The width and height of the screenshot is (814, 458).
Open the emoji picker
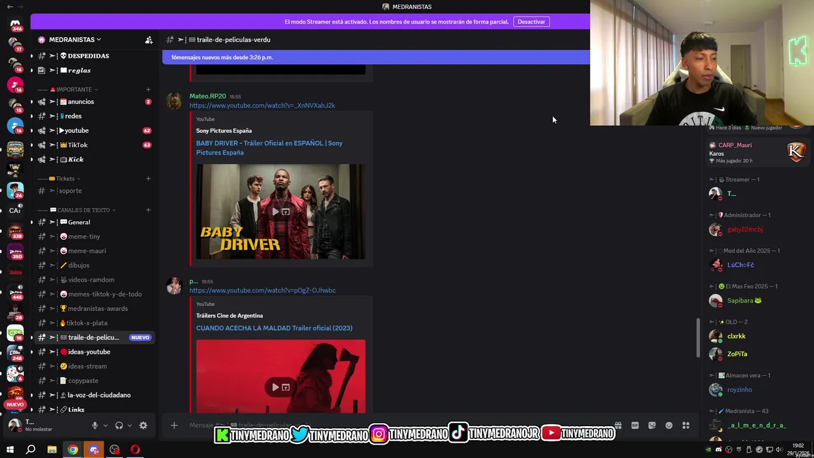coord(669,426)
